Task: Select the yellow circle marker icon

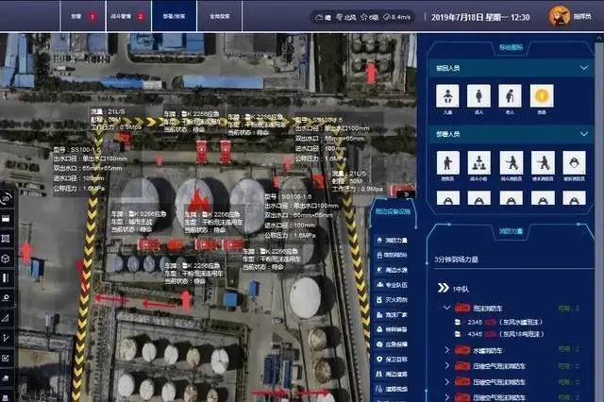Action: 542,96
